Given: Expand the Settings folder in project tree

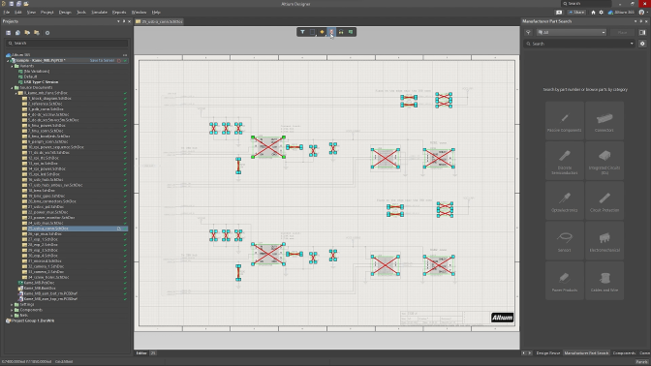Looking at the screenshot, I should [12, 305].
